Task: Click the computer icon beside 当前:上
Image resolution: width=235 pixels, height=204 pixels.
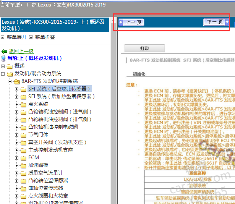Action: [3, 58]
